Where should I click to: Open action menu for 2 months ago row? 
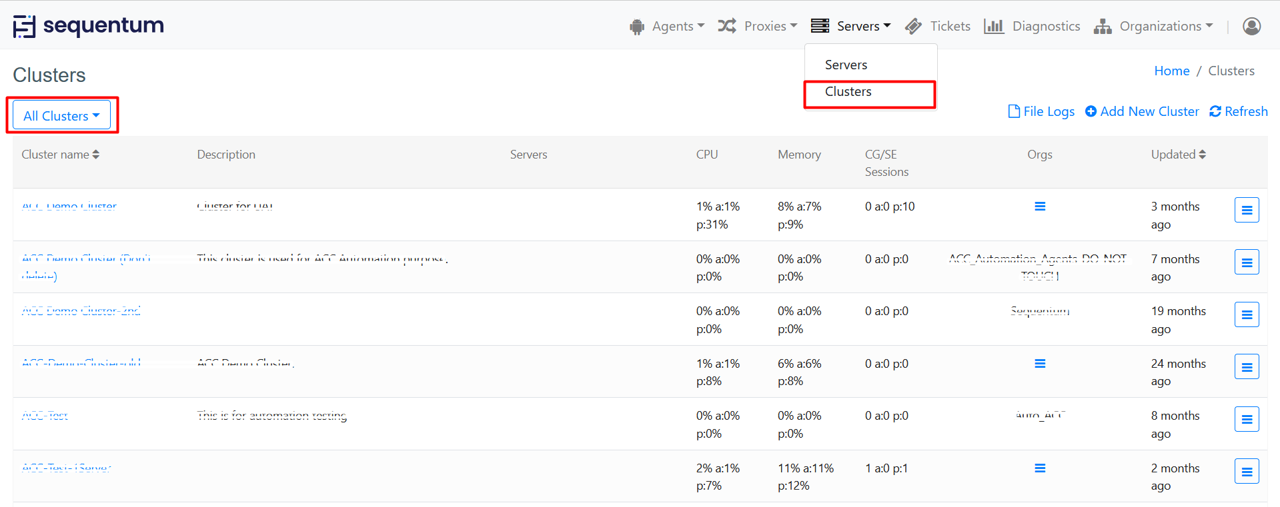(1246, 471)
